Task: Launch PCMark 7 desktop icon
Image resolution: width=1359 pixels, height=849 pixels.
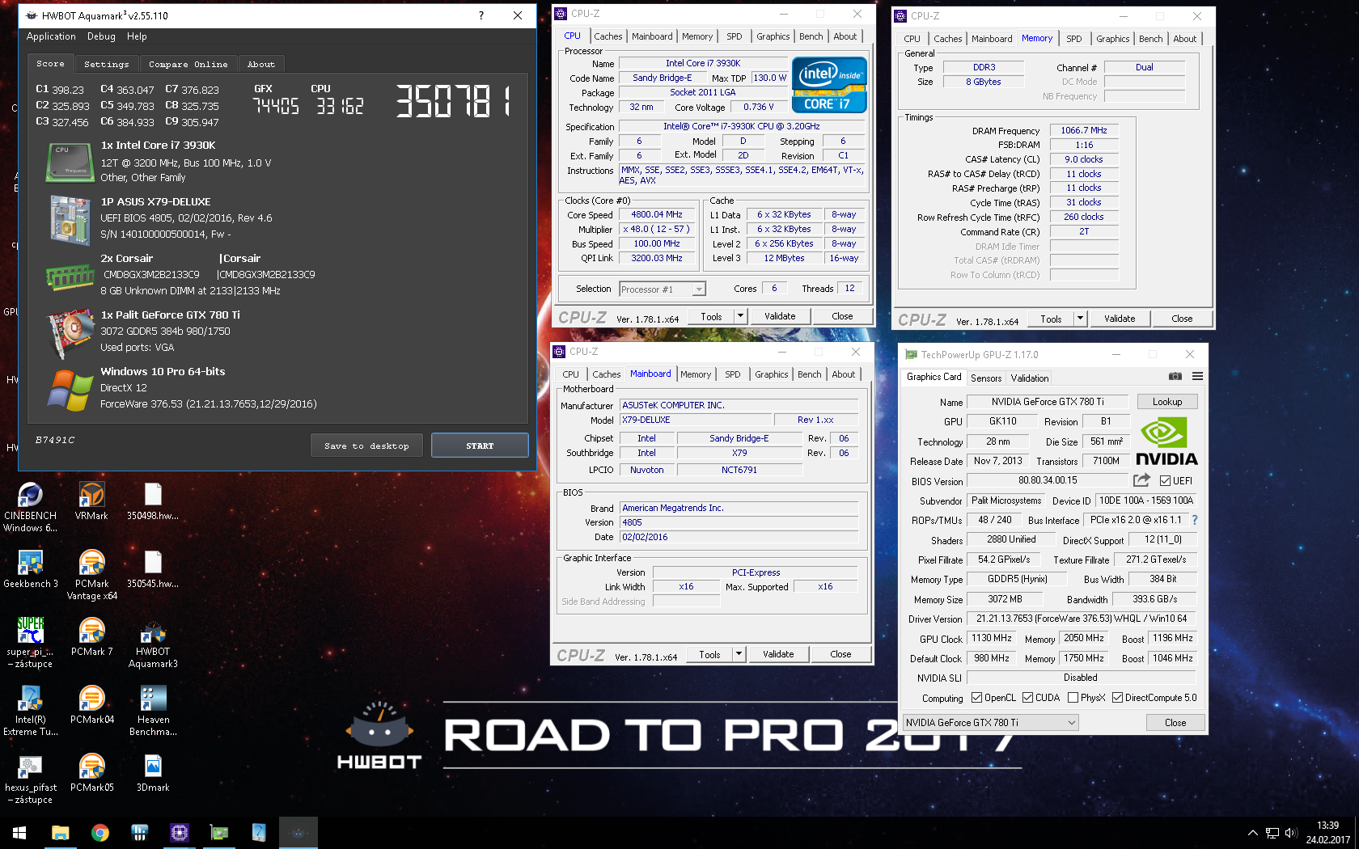Action: click(x=91, y=637)
